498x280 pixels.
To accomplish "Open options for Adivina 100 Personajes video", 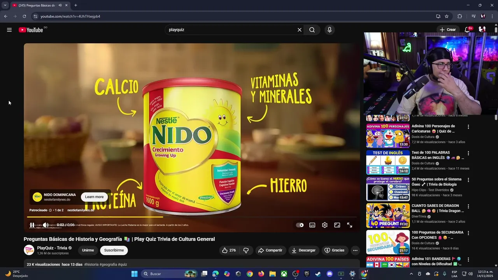I will coord(468,127).
